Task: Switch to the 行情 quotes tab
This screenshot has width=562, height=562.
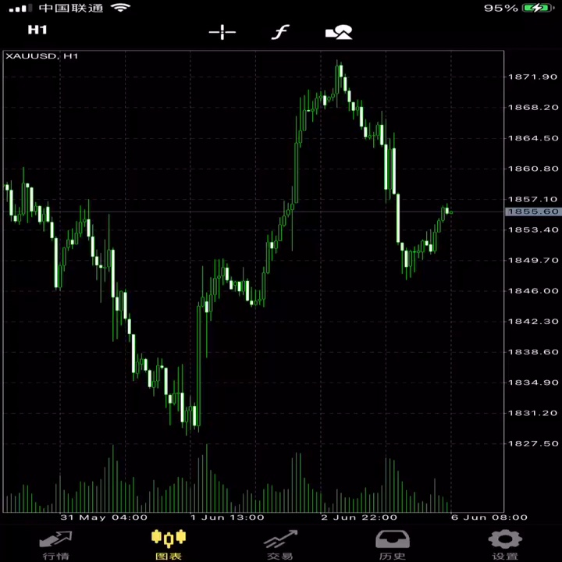Action: point(56,545)
